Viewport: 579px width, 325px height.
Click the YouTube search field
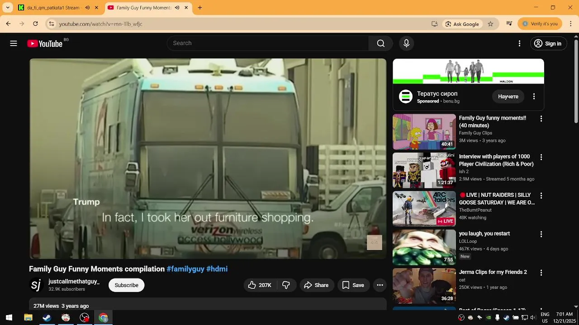268,43
